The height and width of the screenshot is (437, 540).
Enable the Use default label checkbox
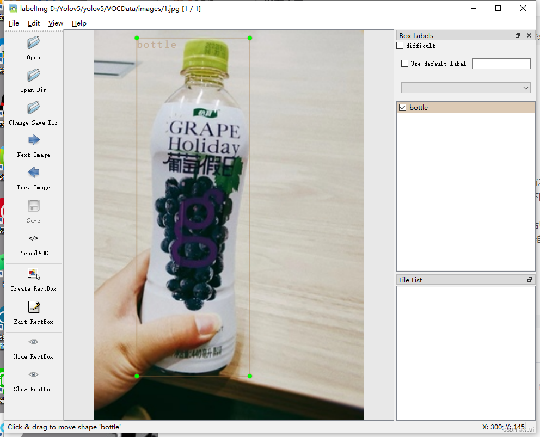click(404, 63)
